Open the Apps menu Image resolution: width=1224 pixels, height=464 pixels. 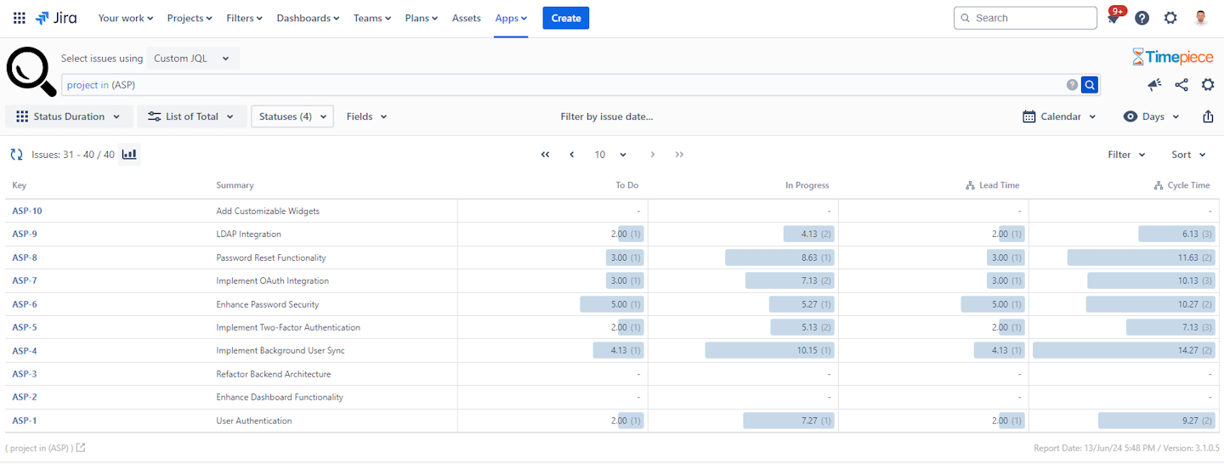tap(511, 18)
